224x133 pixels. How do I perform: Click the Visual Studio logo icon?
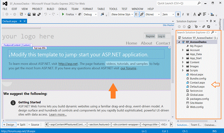point(5,4)
